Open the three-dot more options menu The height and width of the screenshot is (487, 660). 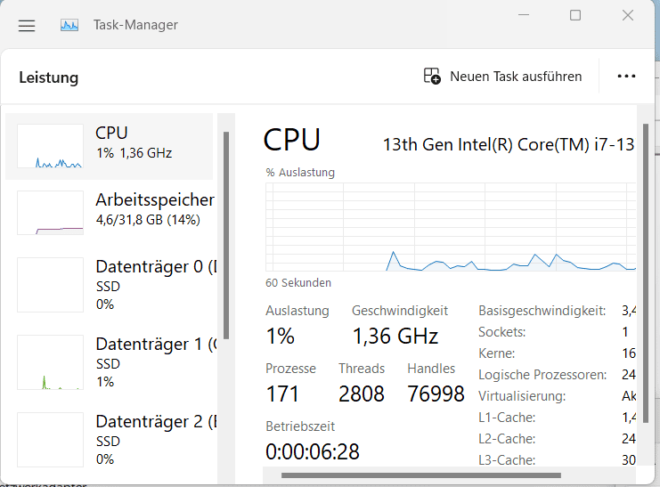[626, 77]
